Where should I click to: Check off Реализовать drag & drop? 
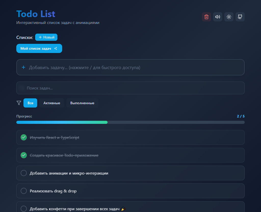[23, 191]
